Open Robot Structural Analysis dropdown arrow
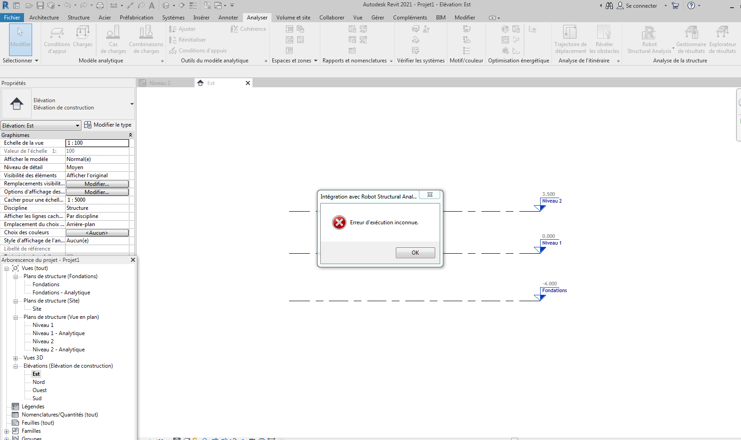Screen dimensions: 741x440 [674, 48]
